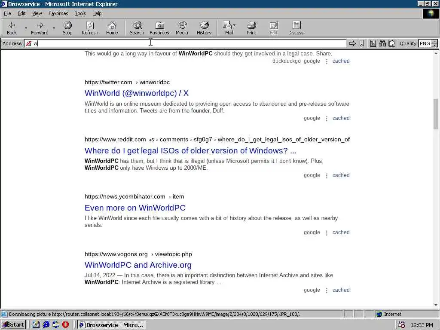Open the Forward history dropdown arrow
This screenshot has width=440, height=330.
pos(54,28)
